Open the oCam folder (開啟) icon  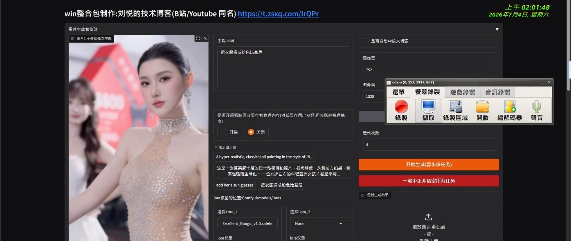click(x=482, y=106)
